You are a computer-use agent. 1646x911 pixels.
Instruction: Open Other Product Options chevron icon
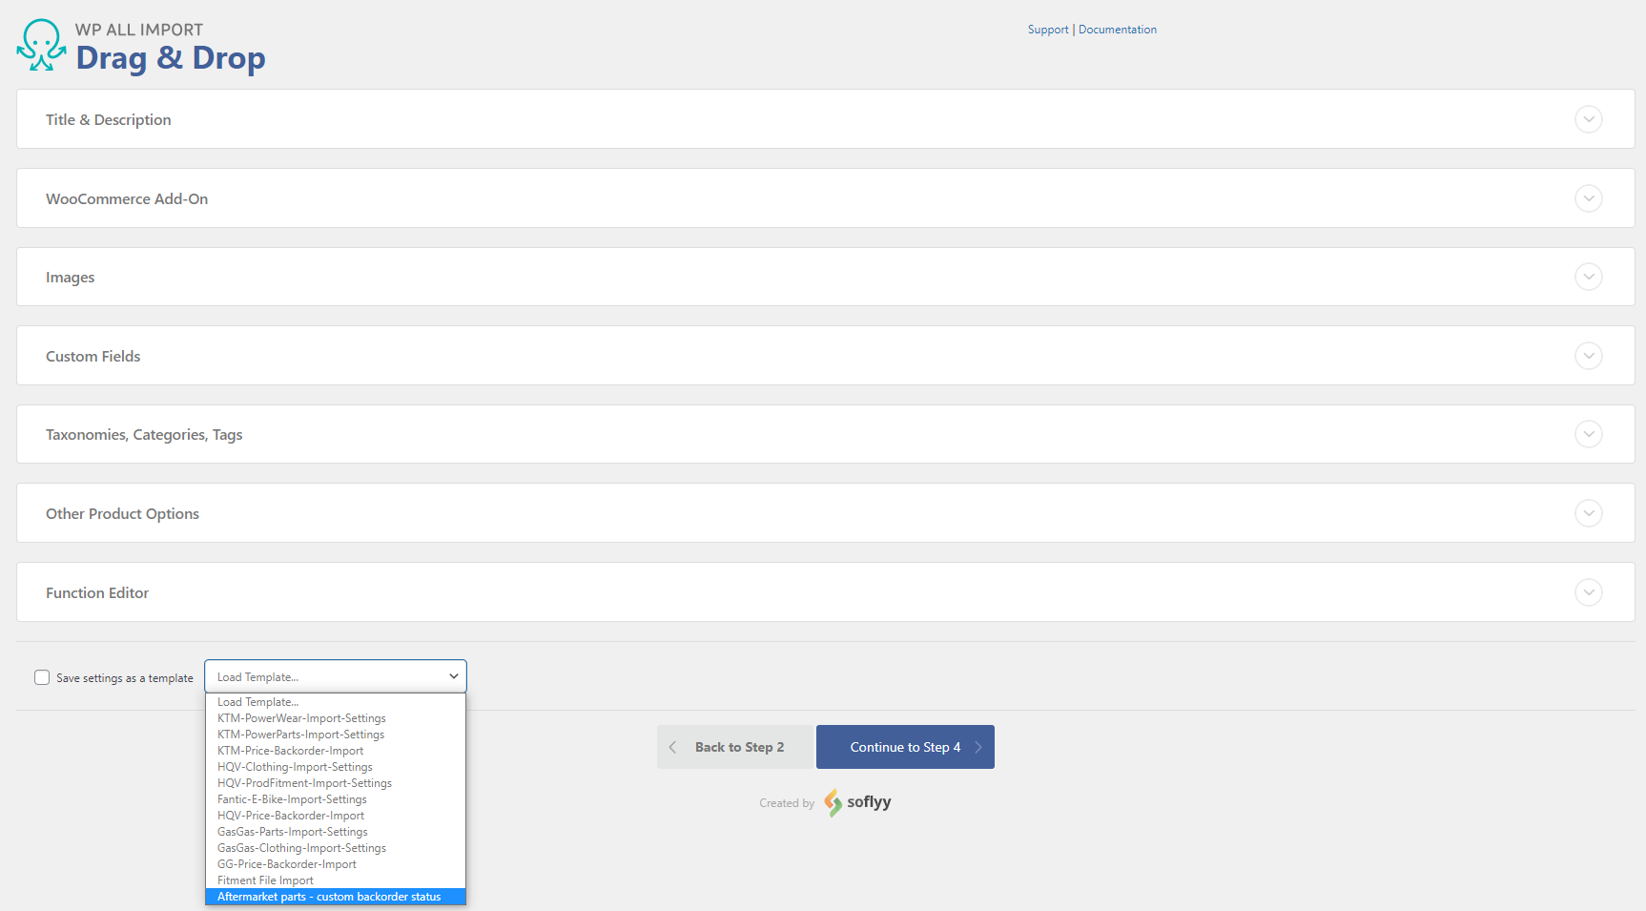(1588, 513)
